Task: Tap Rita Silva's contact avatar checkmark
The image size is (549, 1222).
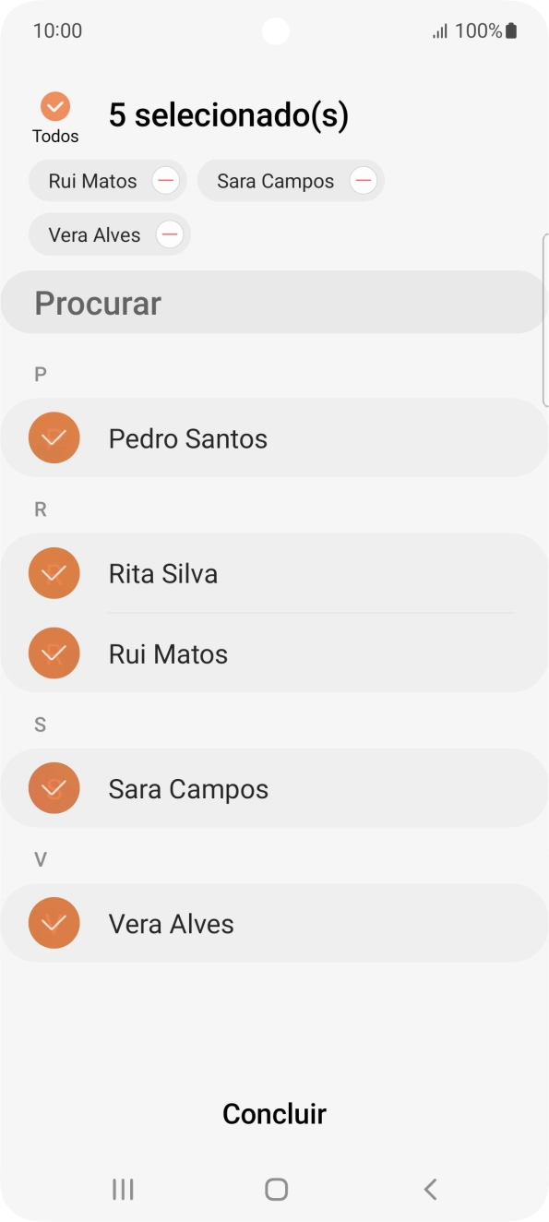Action: point(54,572)
